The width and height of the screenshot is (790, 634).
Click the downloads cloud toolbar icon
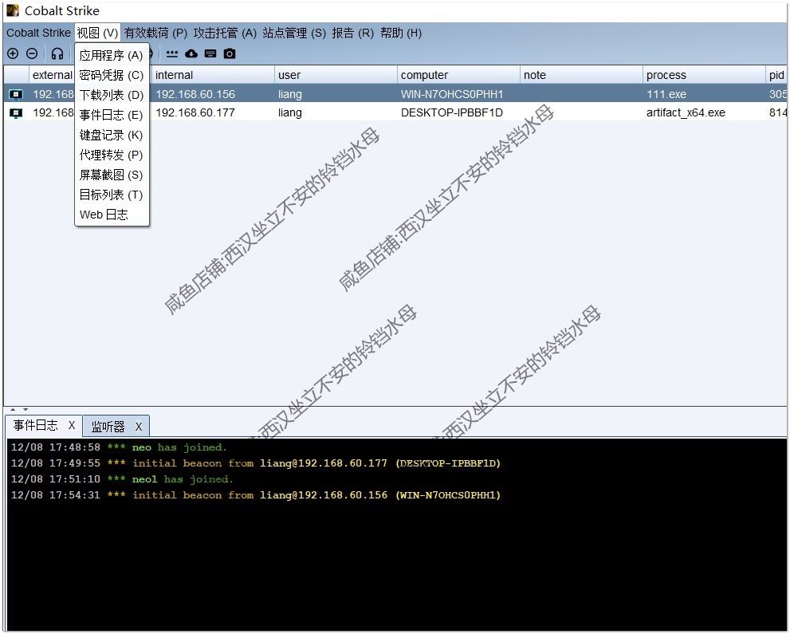[191, 53]
